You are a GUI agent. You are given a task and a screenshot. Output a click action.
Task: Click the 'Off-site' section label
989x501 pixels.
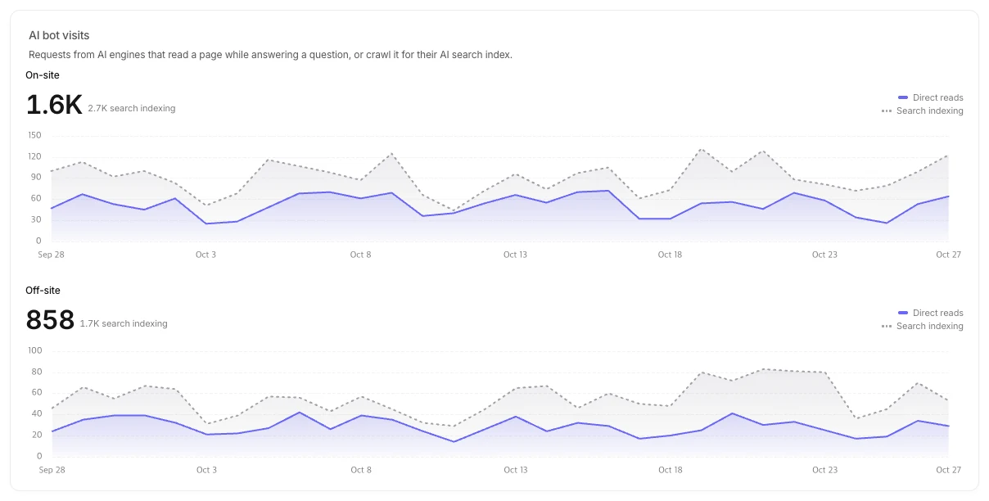click(43, 291)
